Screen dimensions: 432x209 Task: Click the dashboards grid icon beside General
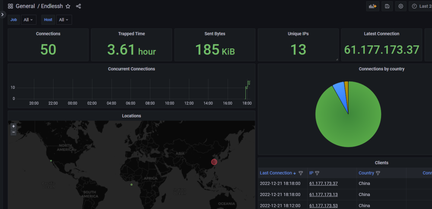(x=10, y=6)
